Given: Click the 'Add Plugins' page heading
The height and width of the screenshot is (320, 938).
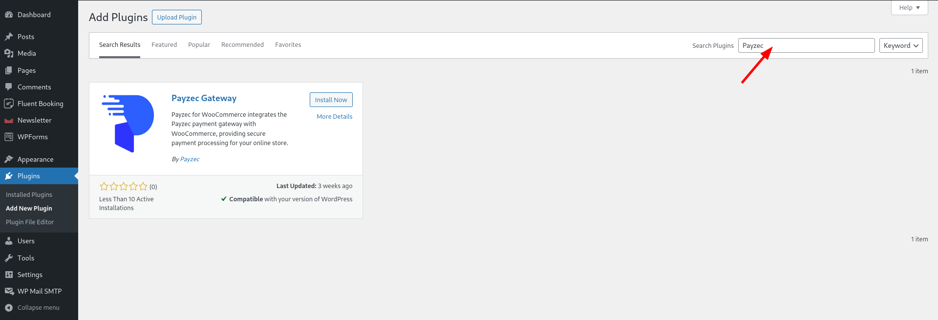Looking at the screenshot, I should [x=118, y=17].
